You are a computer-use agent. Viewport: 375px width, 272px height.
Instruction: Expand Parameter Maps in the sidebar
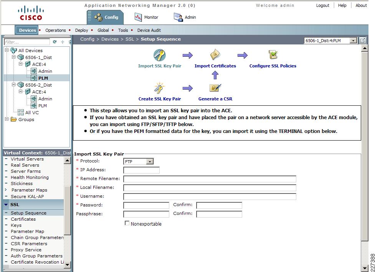[x=6, y=190]
